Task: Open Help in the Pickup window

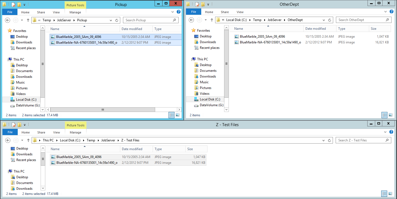Action: (x=178, y=12)
